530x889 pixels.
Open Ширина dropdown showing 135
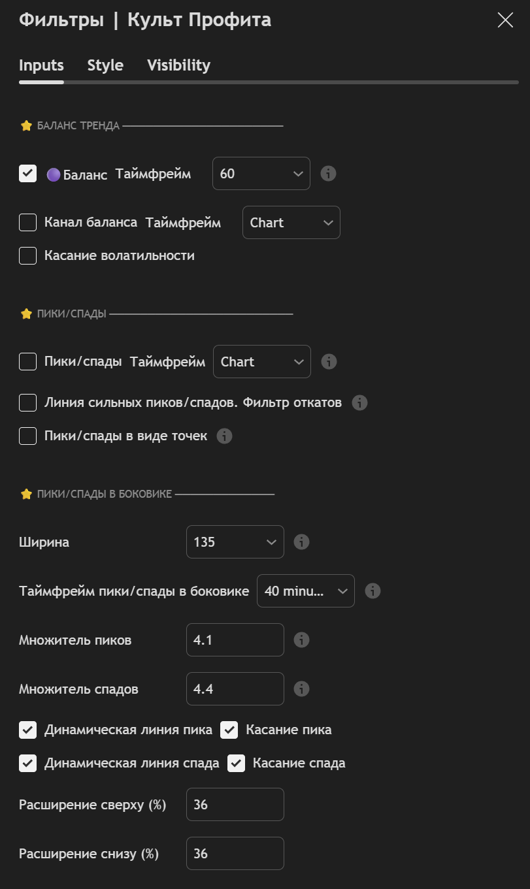(235, 542)
